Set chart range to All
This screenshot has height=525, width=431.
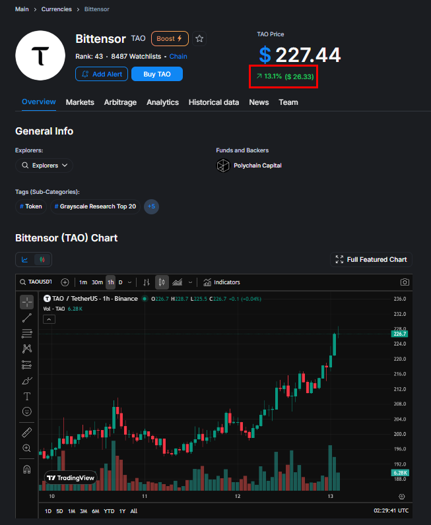pyautogui.click(x=134, y=511)
